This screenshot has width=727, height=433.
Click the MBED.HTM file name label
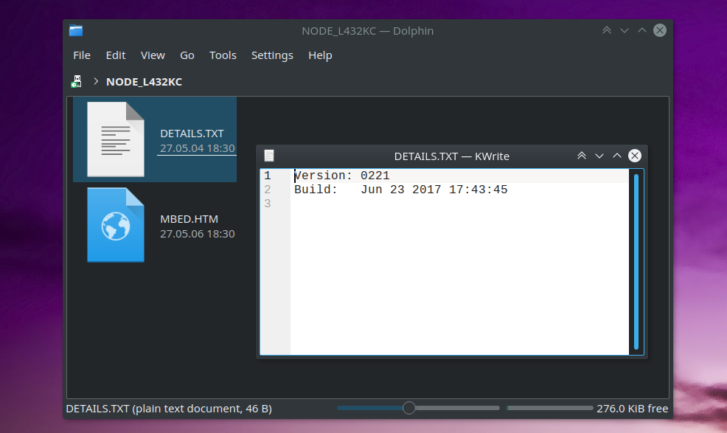pyautogui.click(x=189, y=219)
